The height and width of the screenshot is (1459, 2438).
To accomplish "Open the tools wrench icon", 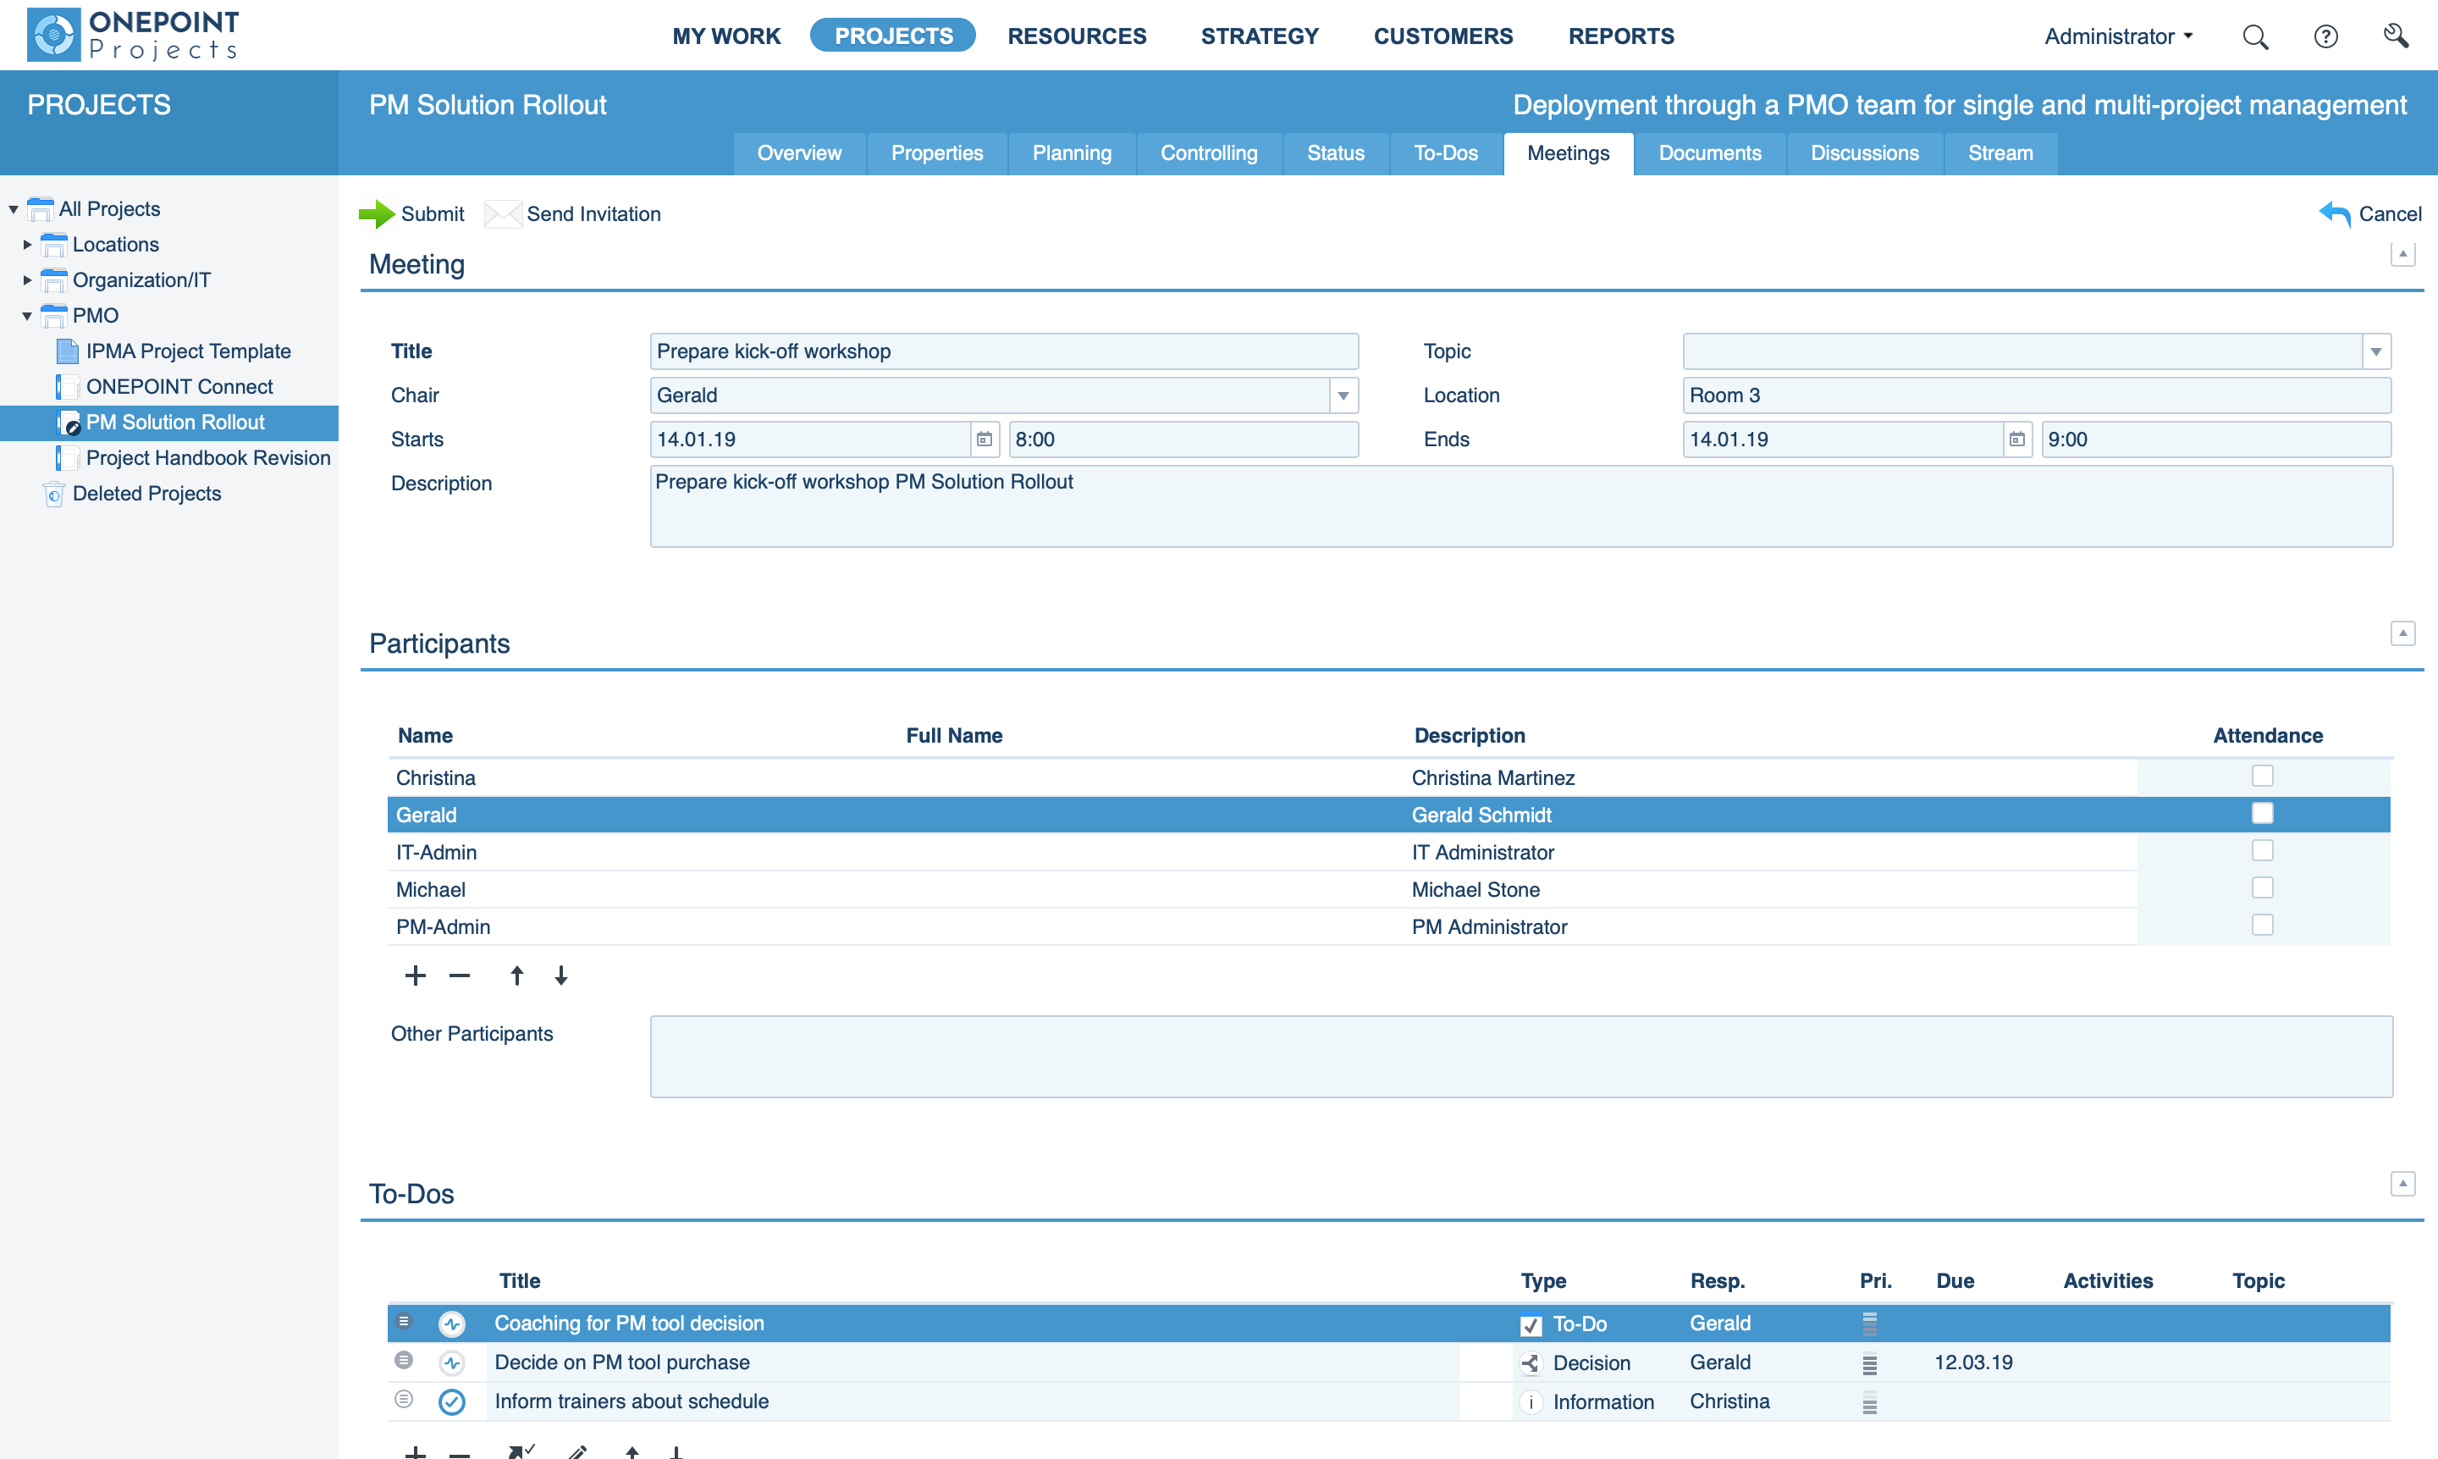I will coord(2396,36).
